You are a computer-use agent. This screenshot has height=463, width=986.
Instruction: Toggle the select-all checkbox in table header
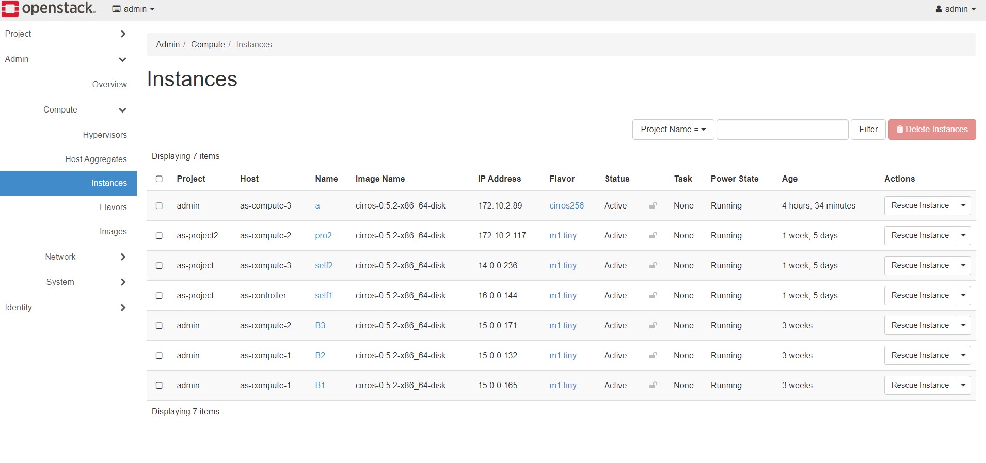159,179
